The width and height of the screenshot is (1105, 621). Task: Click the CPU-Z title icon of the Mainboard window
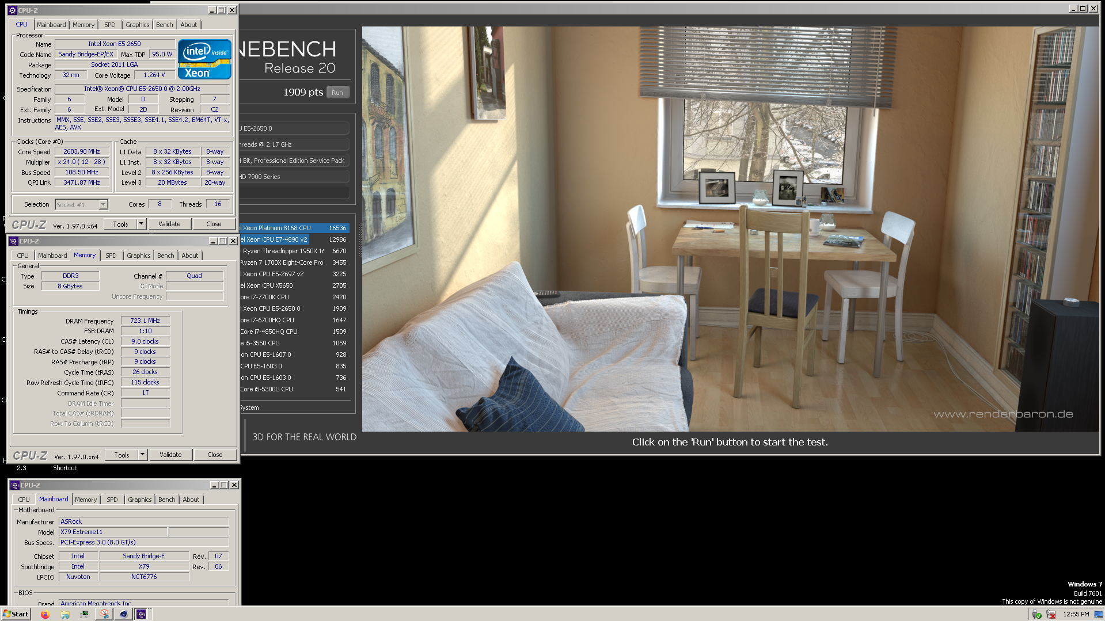click(15, 485)
